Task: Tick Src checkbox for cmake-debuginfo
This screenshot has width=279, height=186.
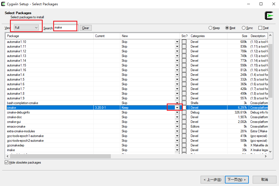Action: point(184,112)
